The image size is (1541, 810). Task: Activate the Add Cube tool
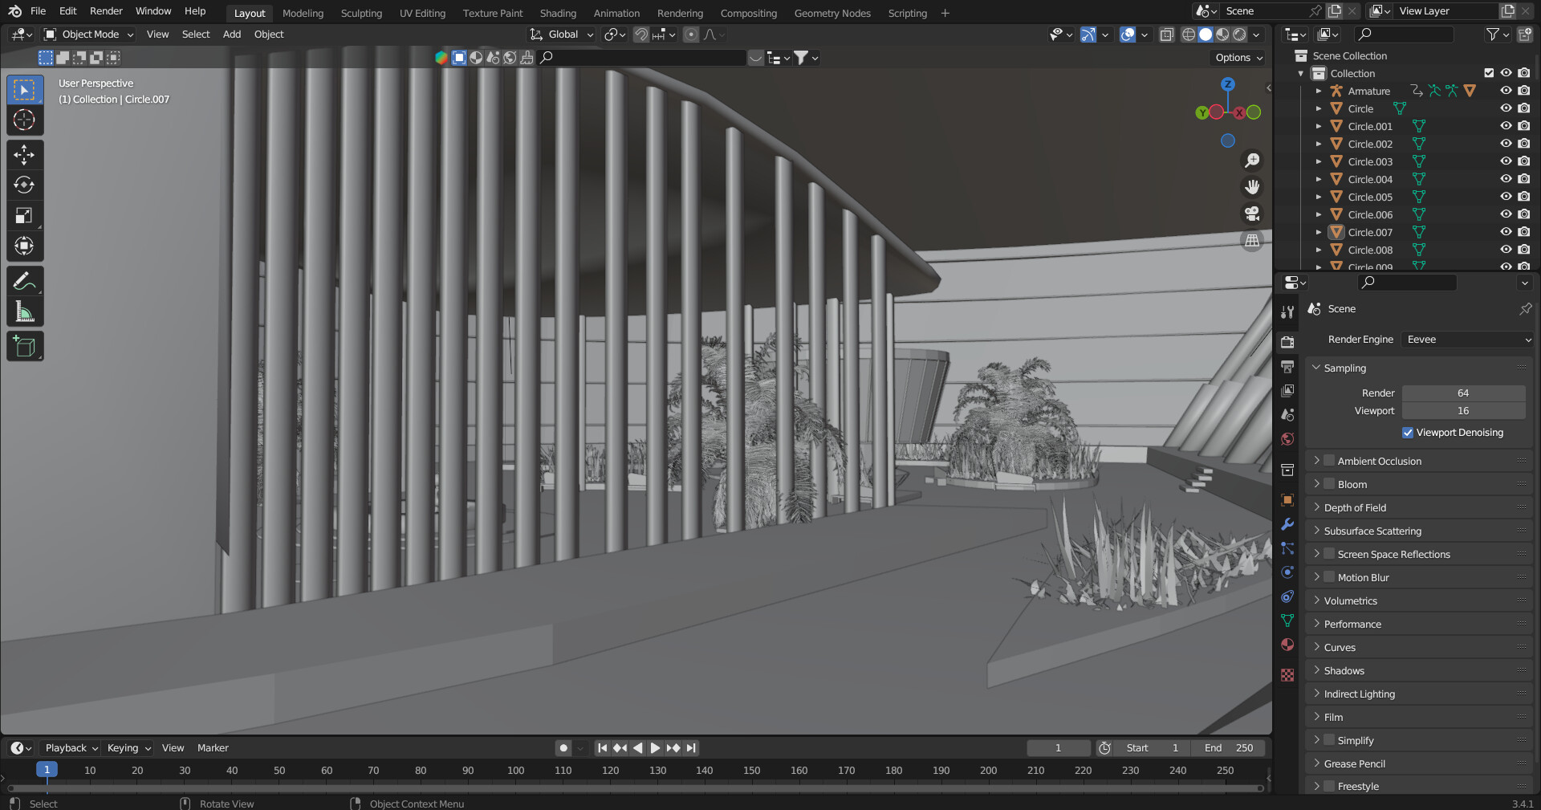tap(24, 347)
